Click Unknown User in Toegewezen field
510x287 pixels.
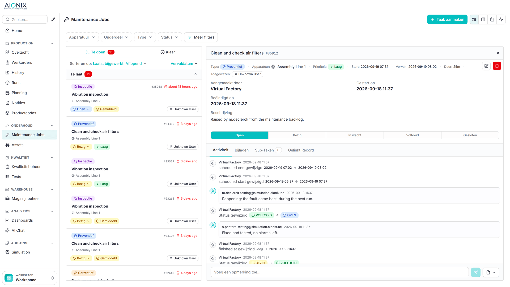pos(248,74)
